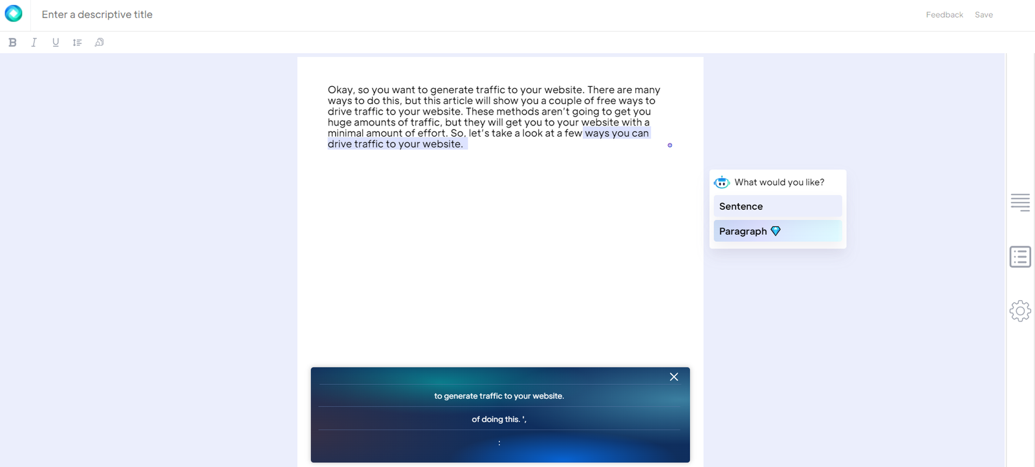Open the text lines sidebar icon
The width and height of the screenshot is (1035, 467).
tap(1020, 202)
